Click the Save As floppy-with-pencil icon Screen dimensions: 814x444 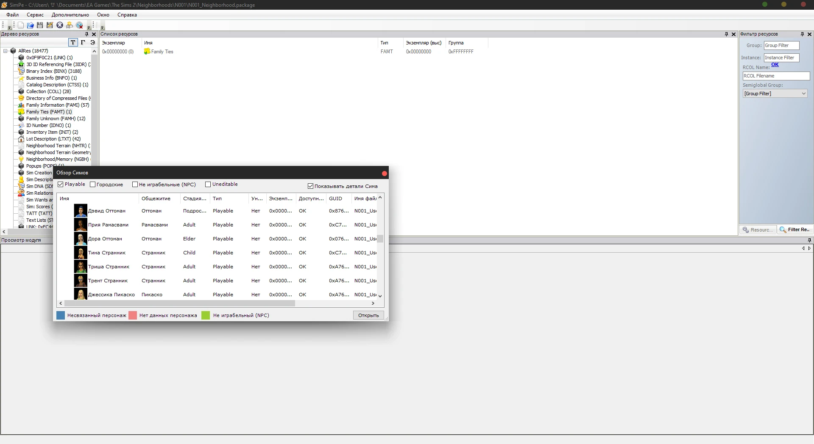click(x=50, y=25)
